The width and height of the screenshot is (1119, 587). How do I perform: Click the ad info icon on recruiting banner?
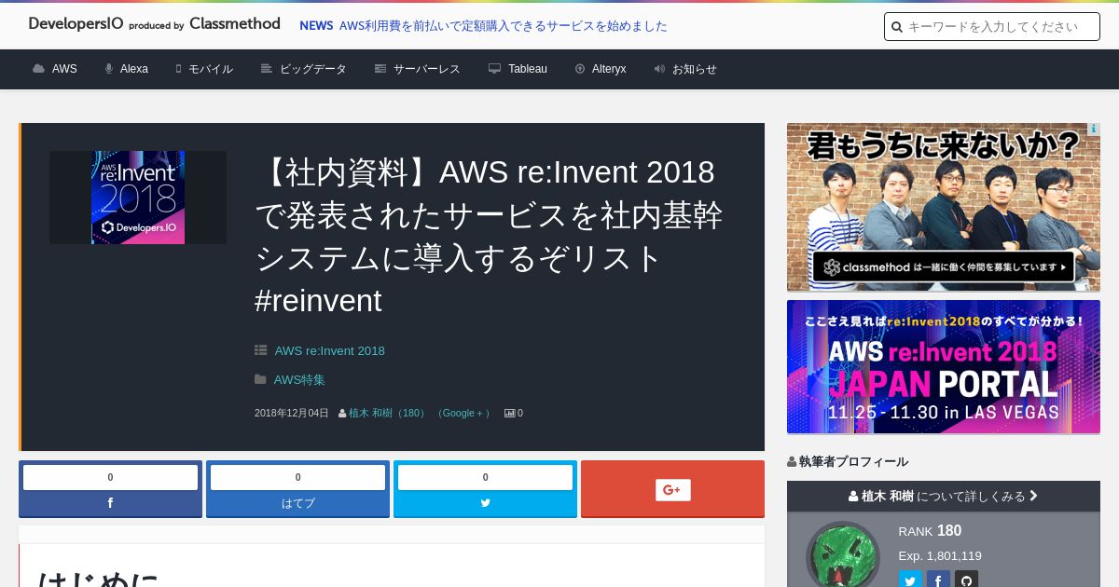click(x=1094, y=130)
